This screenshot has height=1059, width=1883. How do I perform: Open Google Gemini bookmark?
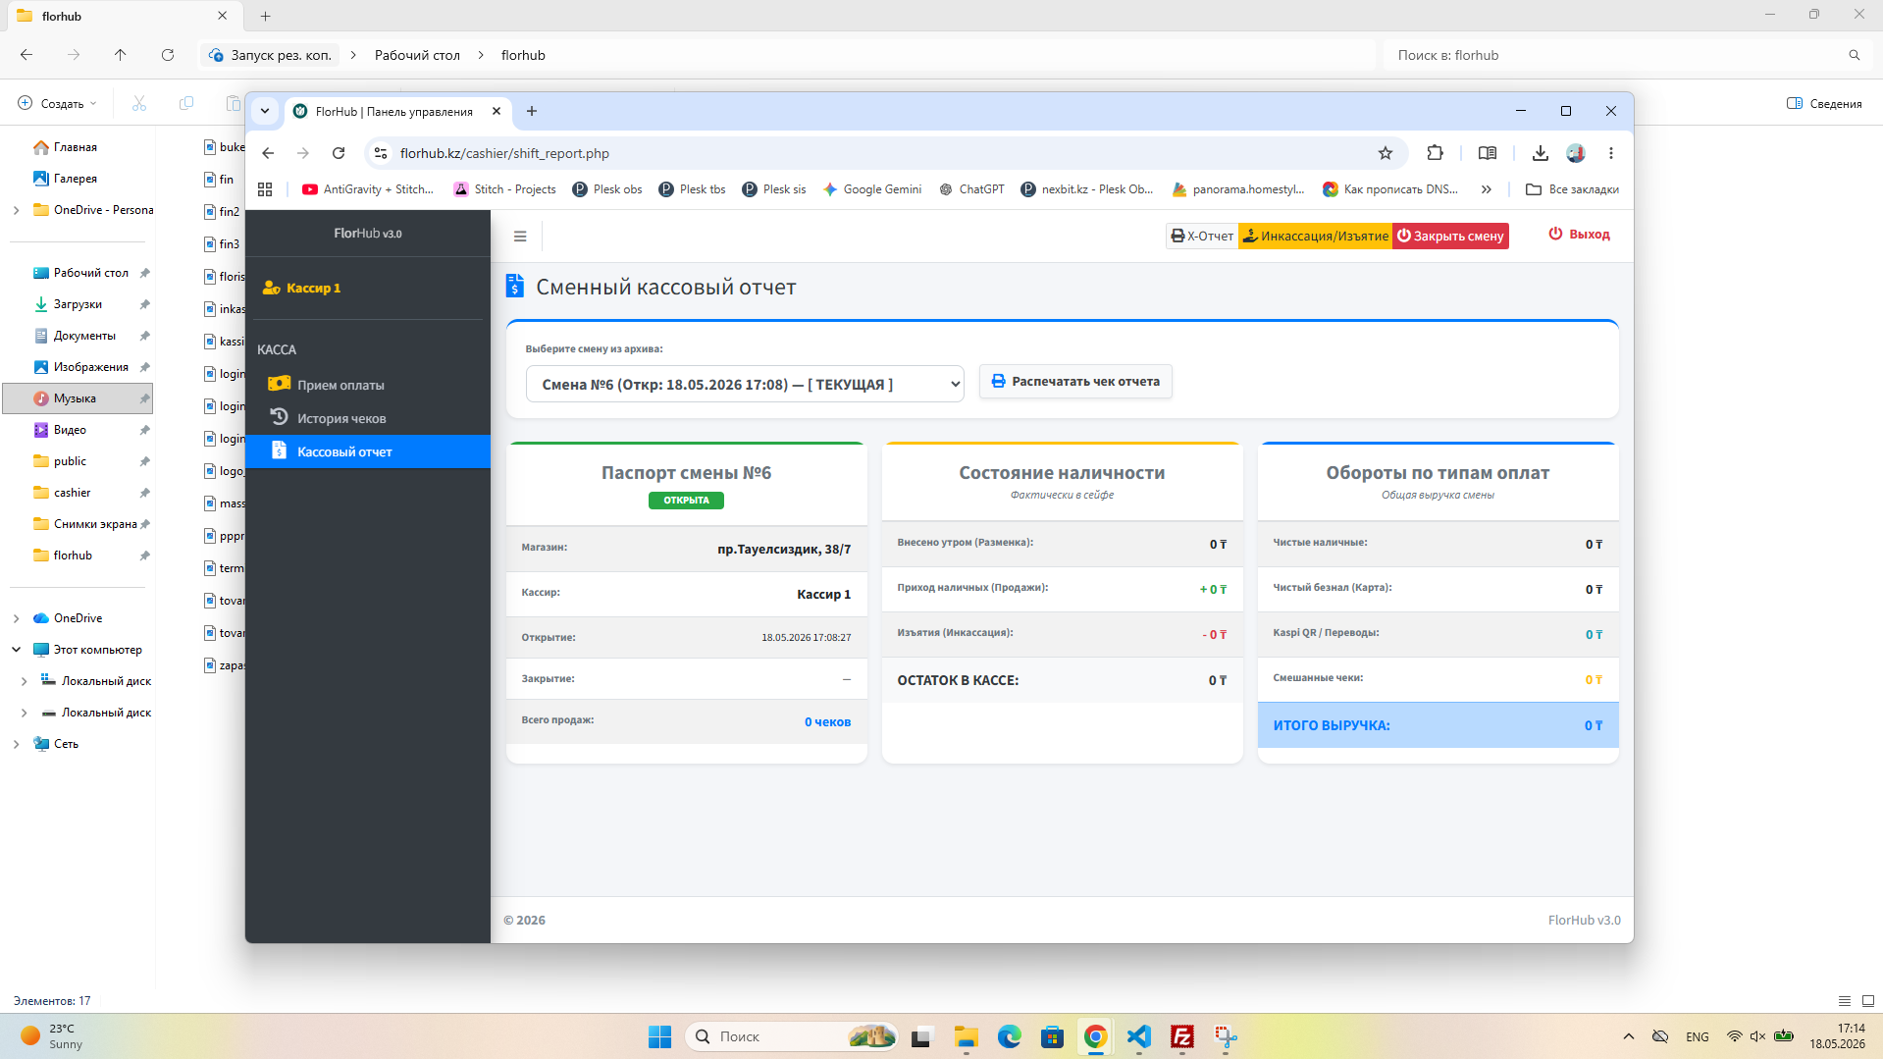871,189
